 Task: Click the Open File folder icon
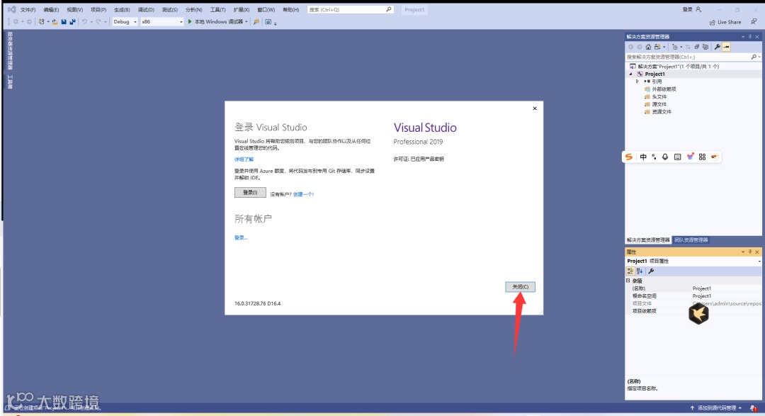(55, 21)
